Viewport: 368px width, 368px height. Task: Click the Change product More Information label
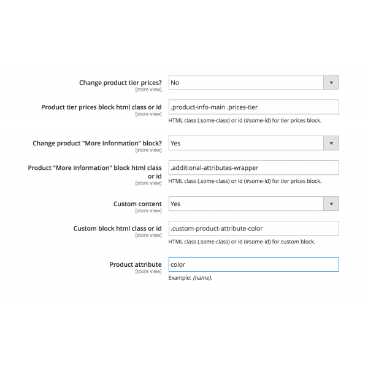pos(97,143)
